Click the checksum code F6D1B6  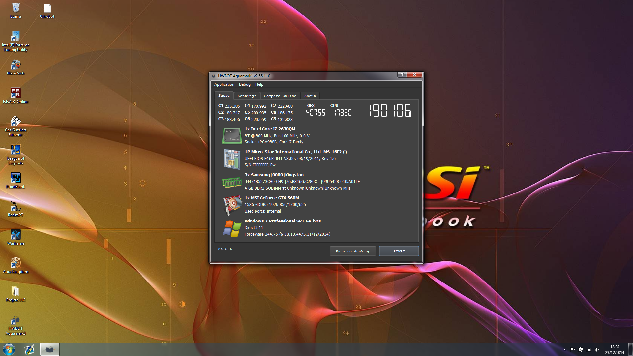pyautogui.click(x=226, y=249)
